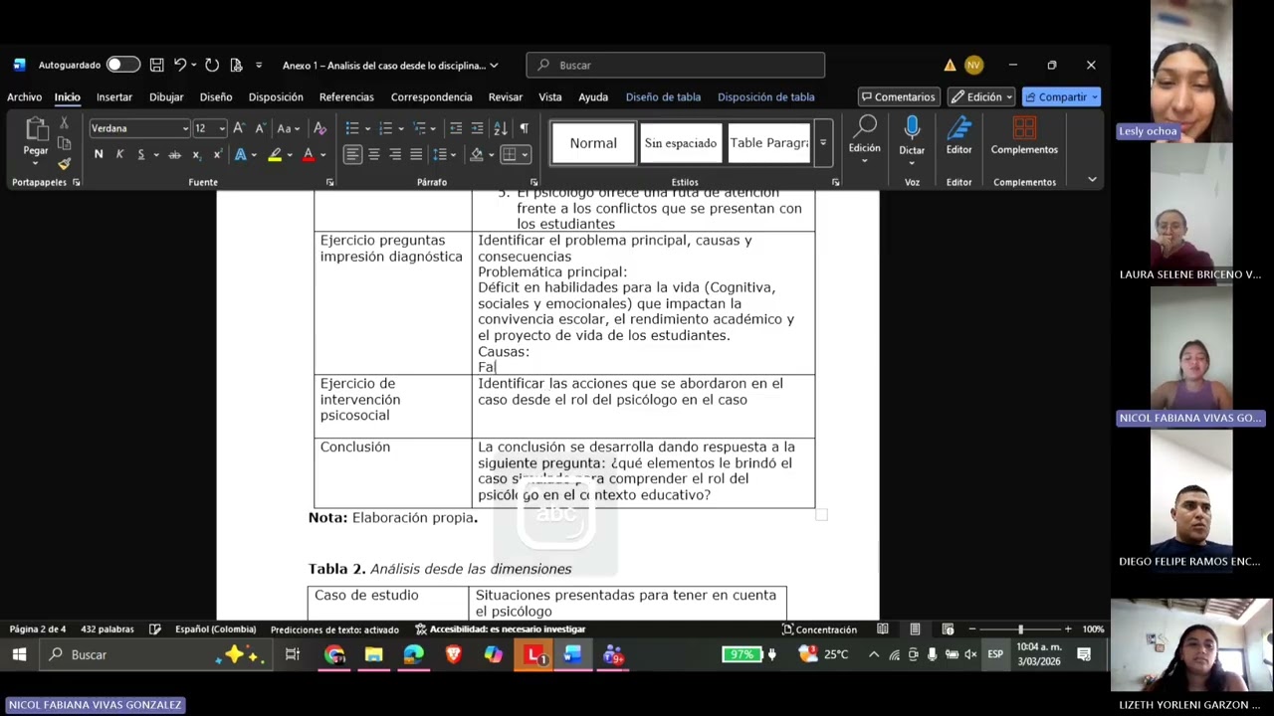Click the 432 palabras word count
The height and width of the screenshot is (716, 1274).
coord(107,629)
